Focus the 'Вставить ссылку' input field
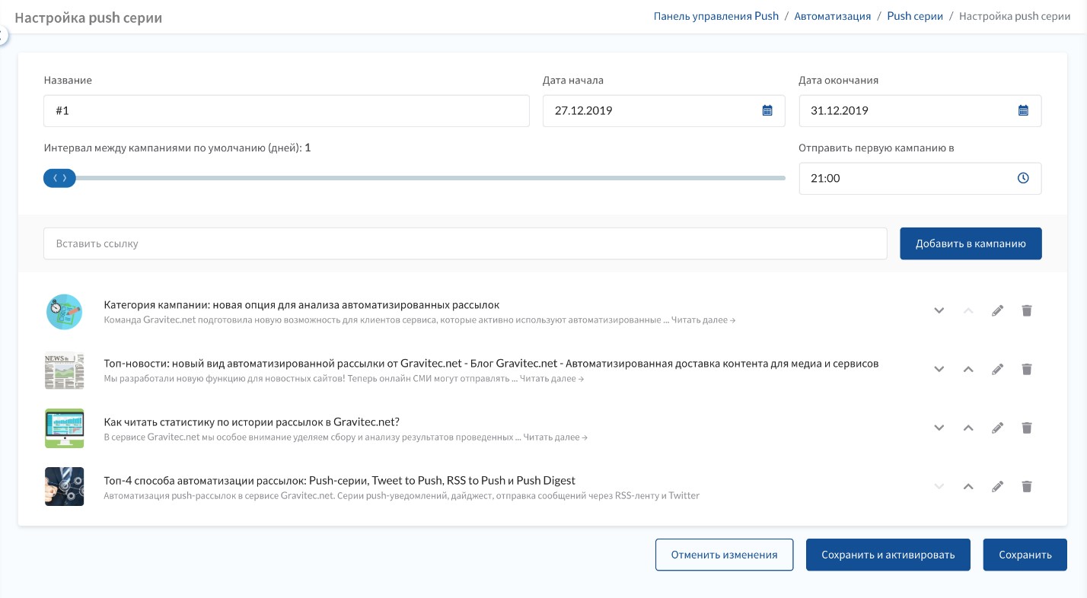This screenshot has height=598, width=1087. pos(465,243)
